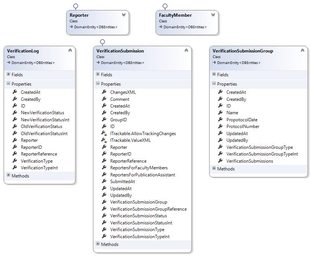Select OldVerificationStatus property in VerificationLog

41,127
